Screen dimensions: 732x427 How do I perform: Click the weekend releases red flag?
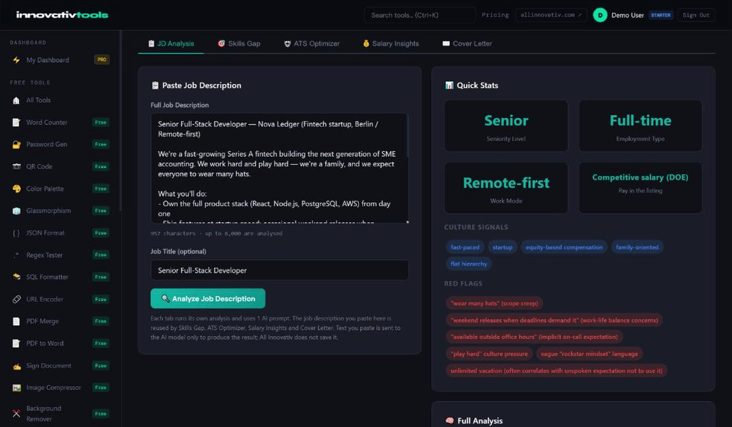coord(554,320)
